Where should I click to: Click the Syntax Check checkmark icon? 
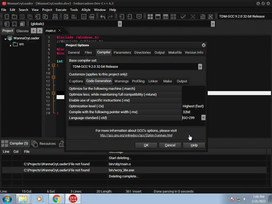coord(183,16)
